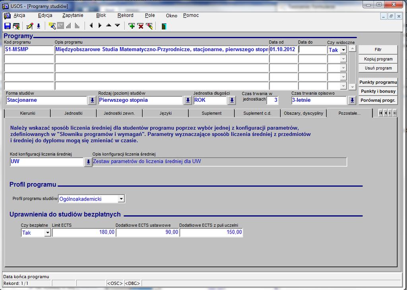Click Dodatkowe ECTS z puli uczelni field

(211, 232)
